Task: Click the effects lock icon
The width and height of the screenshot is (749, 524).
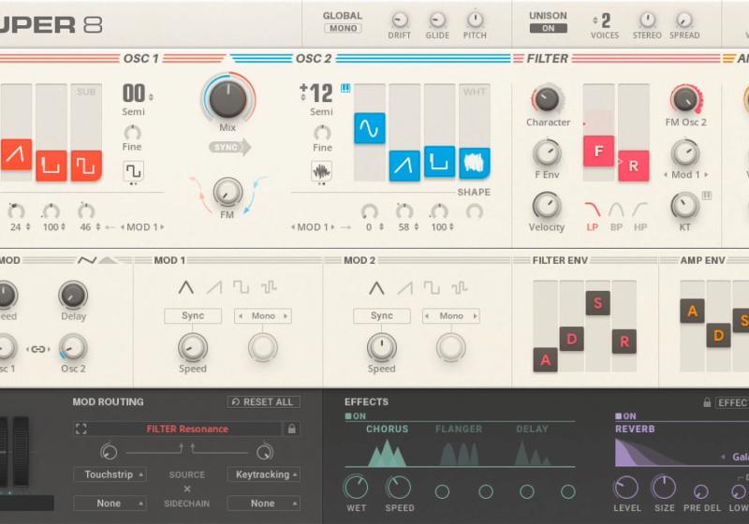Action: click(707, 402)
